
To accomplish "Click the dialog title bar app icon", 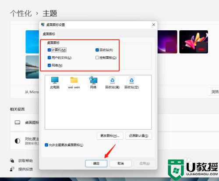I will pos(43,25).
